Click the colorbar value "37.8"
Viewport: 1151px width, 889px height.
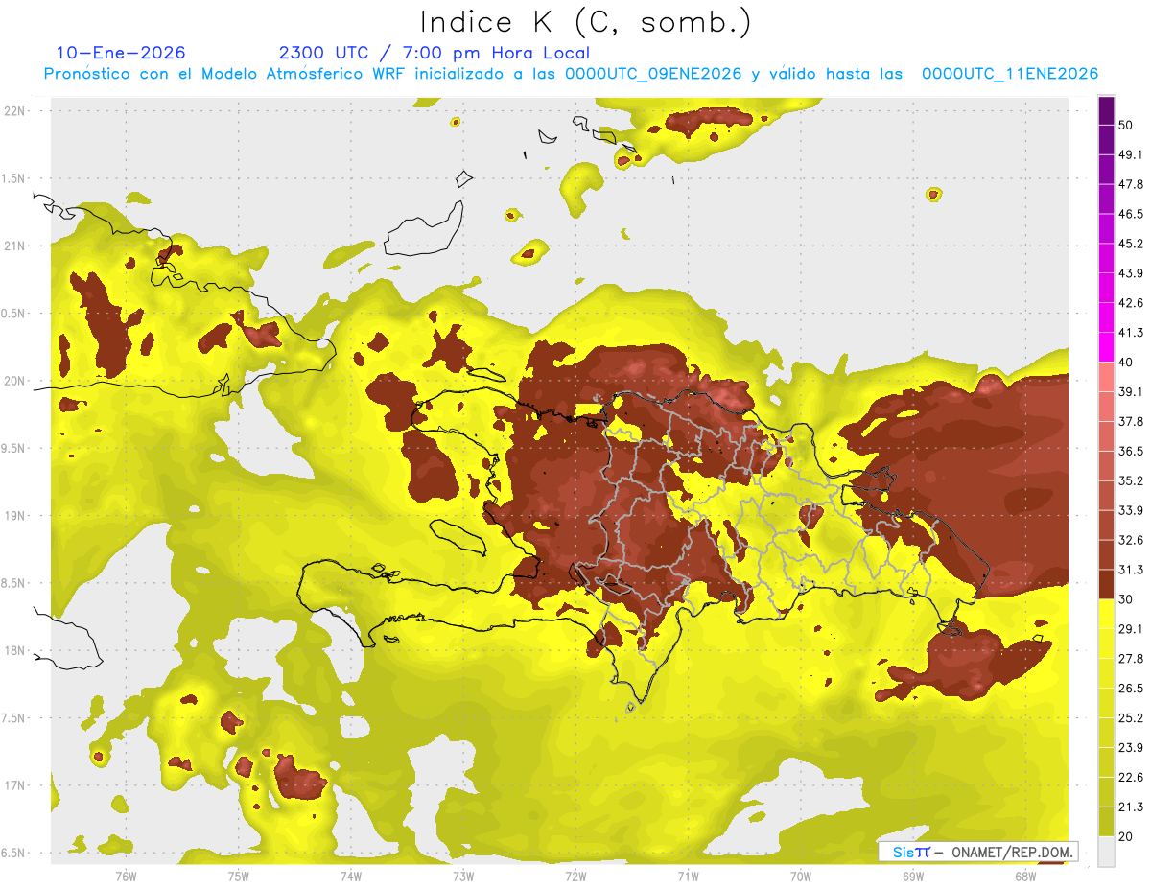1131,422
